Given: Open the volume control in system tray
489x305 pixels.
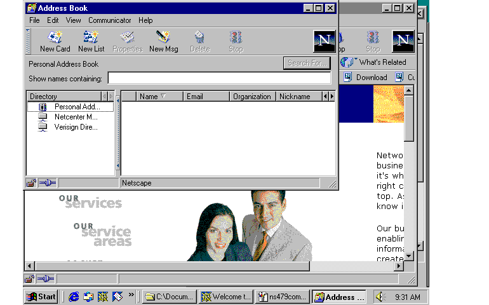Looking at the screenshot, I should click(x=380, y=297).
